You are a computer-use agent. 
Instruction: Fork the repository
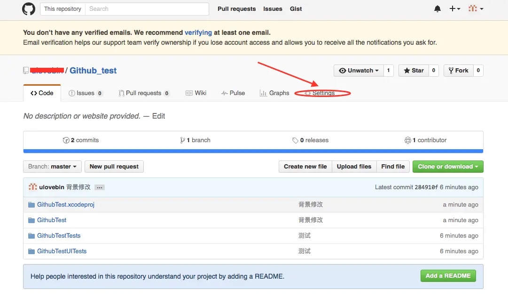tap(459, 71)
